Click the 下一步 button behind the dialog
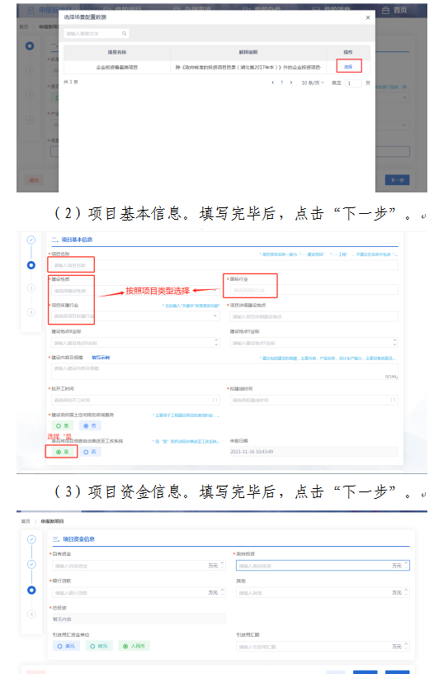The height and width of the screenshot is (674, 429). [x=397, y=180]
